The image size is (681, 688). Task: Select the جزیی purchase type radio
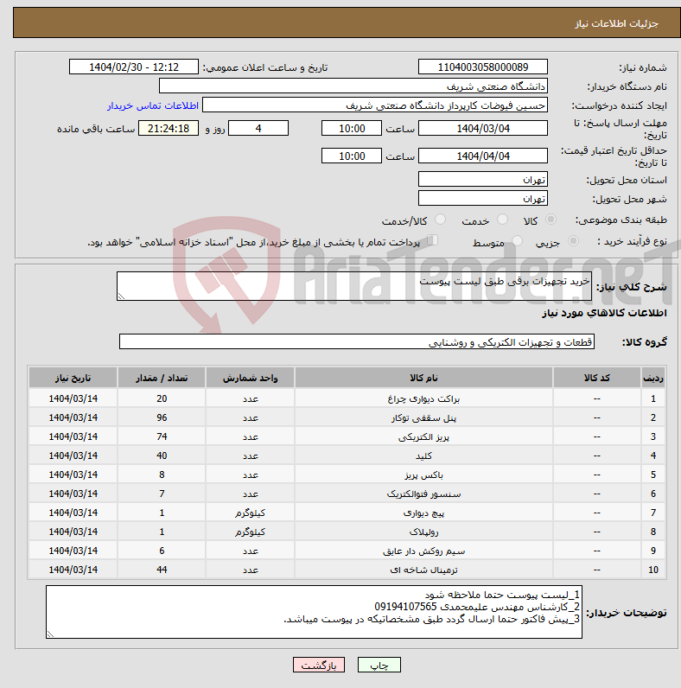coord(573,240)
